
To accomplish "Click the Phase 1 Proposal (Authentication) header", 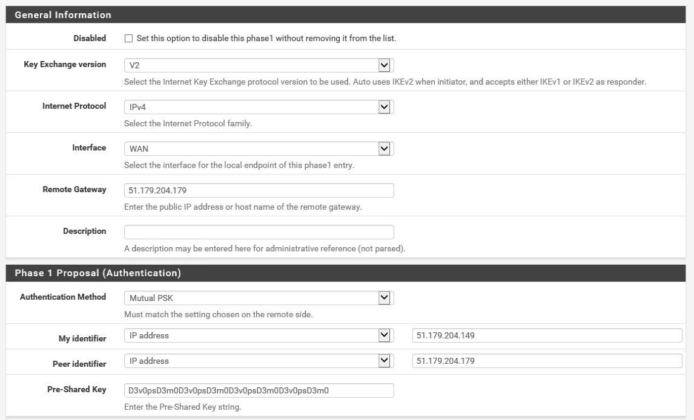I will [97, 273].
